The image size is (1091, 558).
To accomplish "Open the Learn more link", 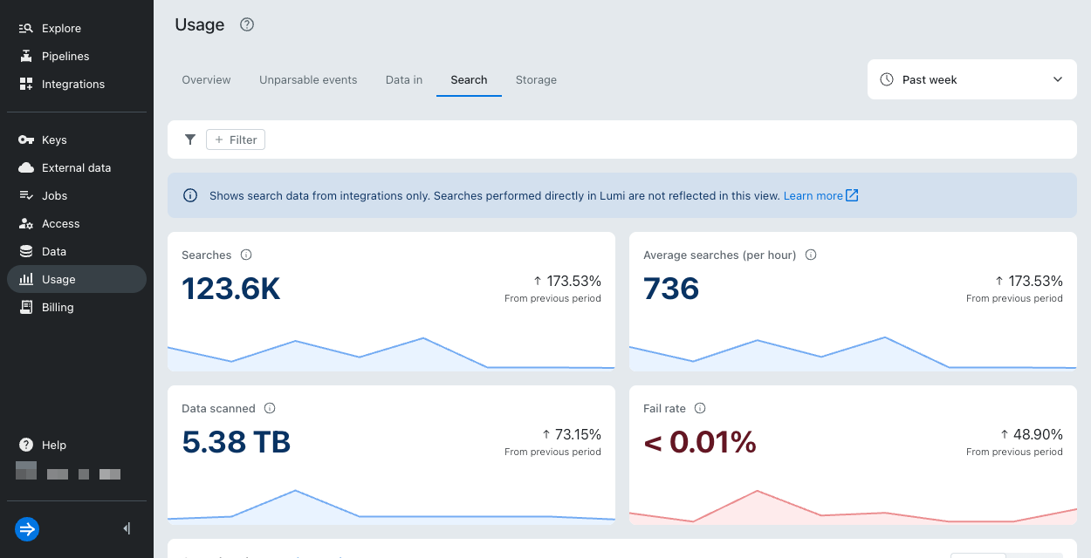I will (x=821, y=195).
